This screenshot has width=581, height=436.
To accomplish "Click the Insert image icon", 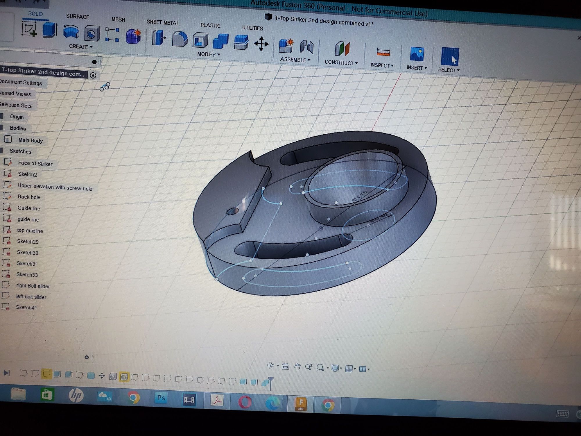I will tap(417, 54).
